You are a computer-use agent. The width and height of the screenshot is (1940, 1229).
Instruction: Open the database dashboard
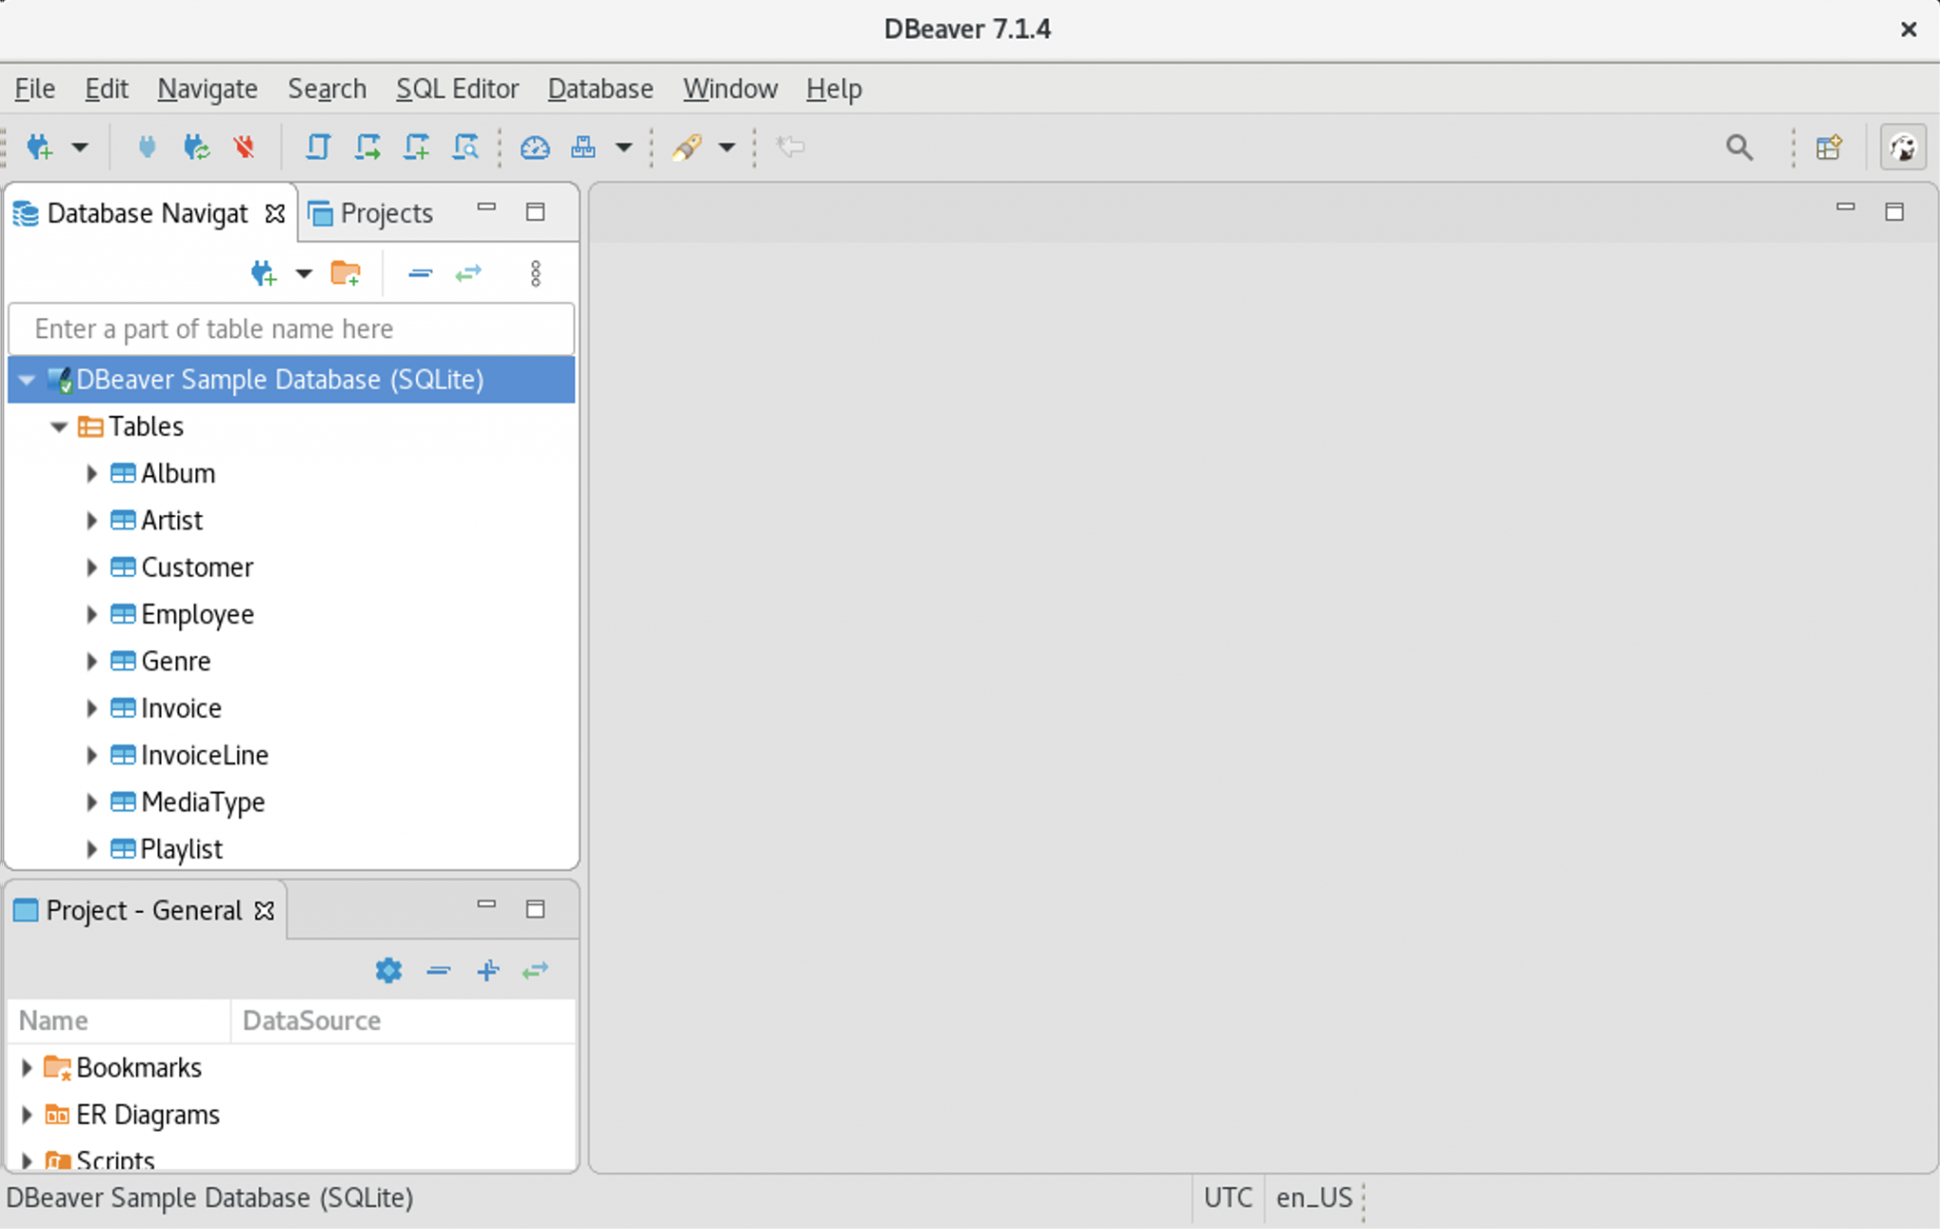click(x=534, y=147)
